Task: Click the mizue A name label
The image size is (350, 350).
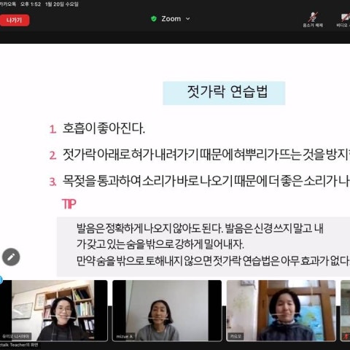Action: [x=124, y=336]
